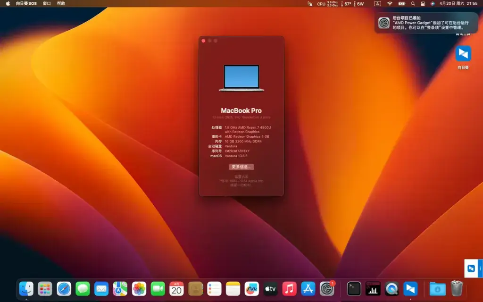Open Spotlight search magnifier icon
The image size is (483, 302).
(x=413, y=4)
